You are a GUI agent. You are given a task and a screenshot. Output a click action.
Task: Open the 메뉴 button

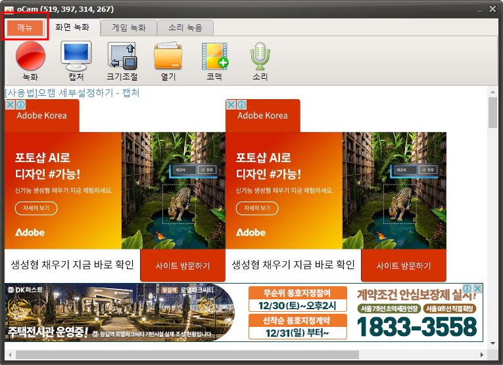25,28
